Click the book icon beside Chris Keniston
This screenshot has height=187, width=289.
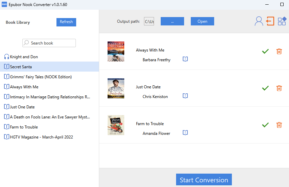coord(185,96)
